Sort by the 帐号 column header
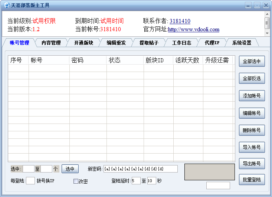 click(x=49, y=60)
